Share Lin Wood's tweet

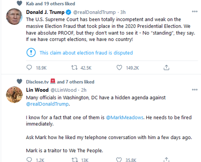pyautogui.click(x=166, y=160)
